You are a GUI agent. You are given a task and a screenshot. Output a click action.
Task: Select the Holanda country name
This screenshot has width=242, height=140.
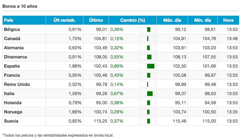tap(13, 103)
